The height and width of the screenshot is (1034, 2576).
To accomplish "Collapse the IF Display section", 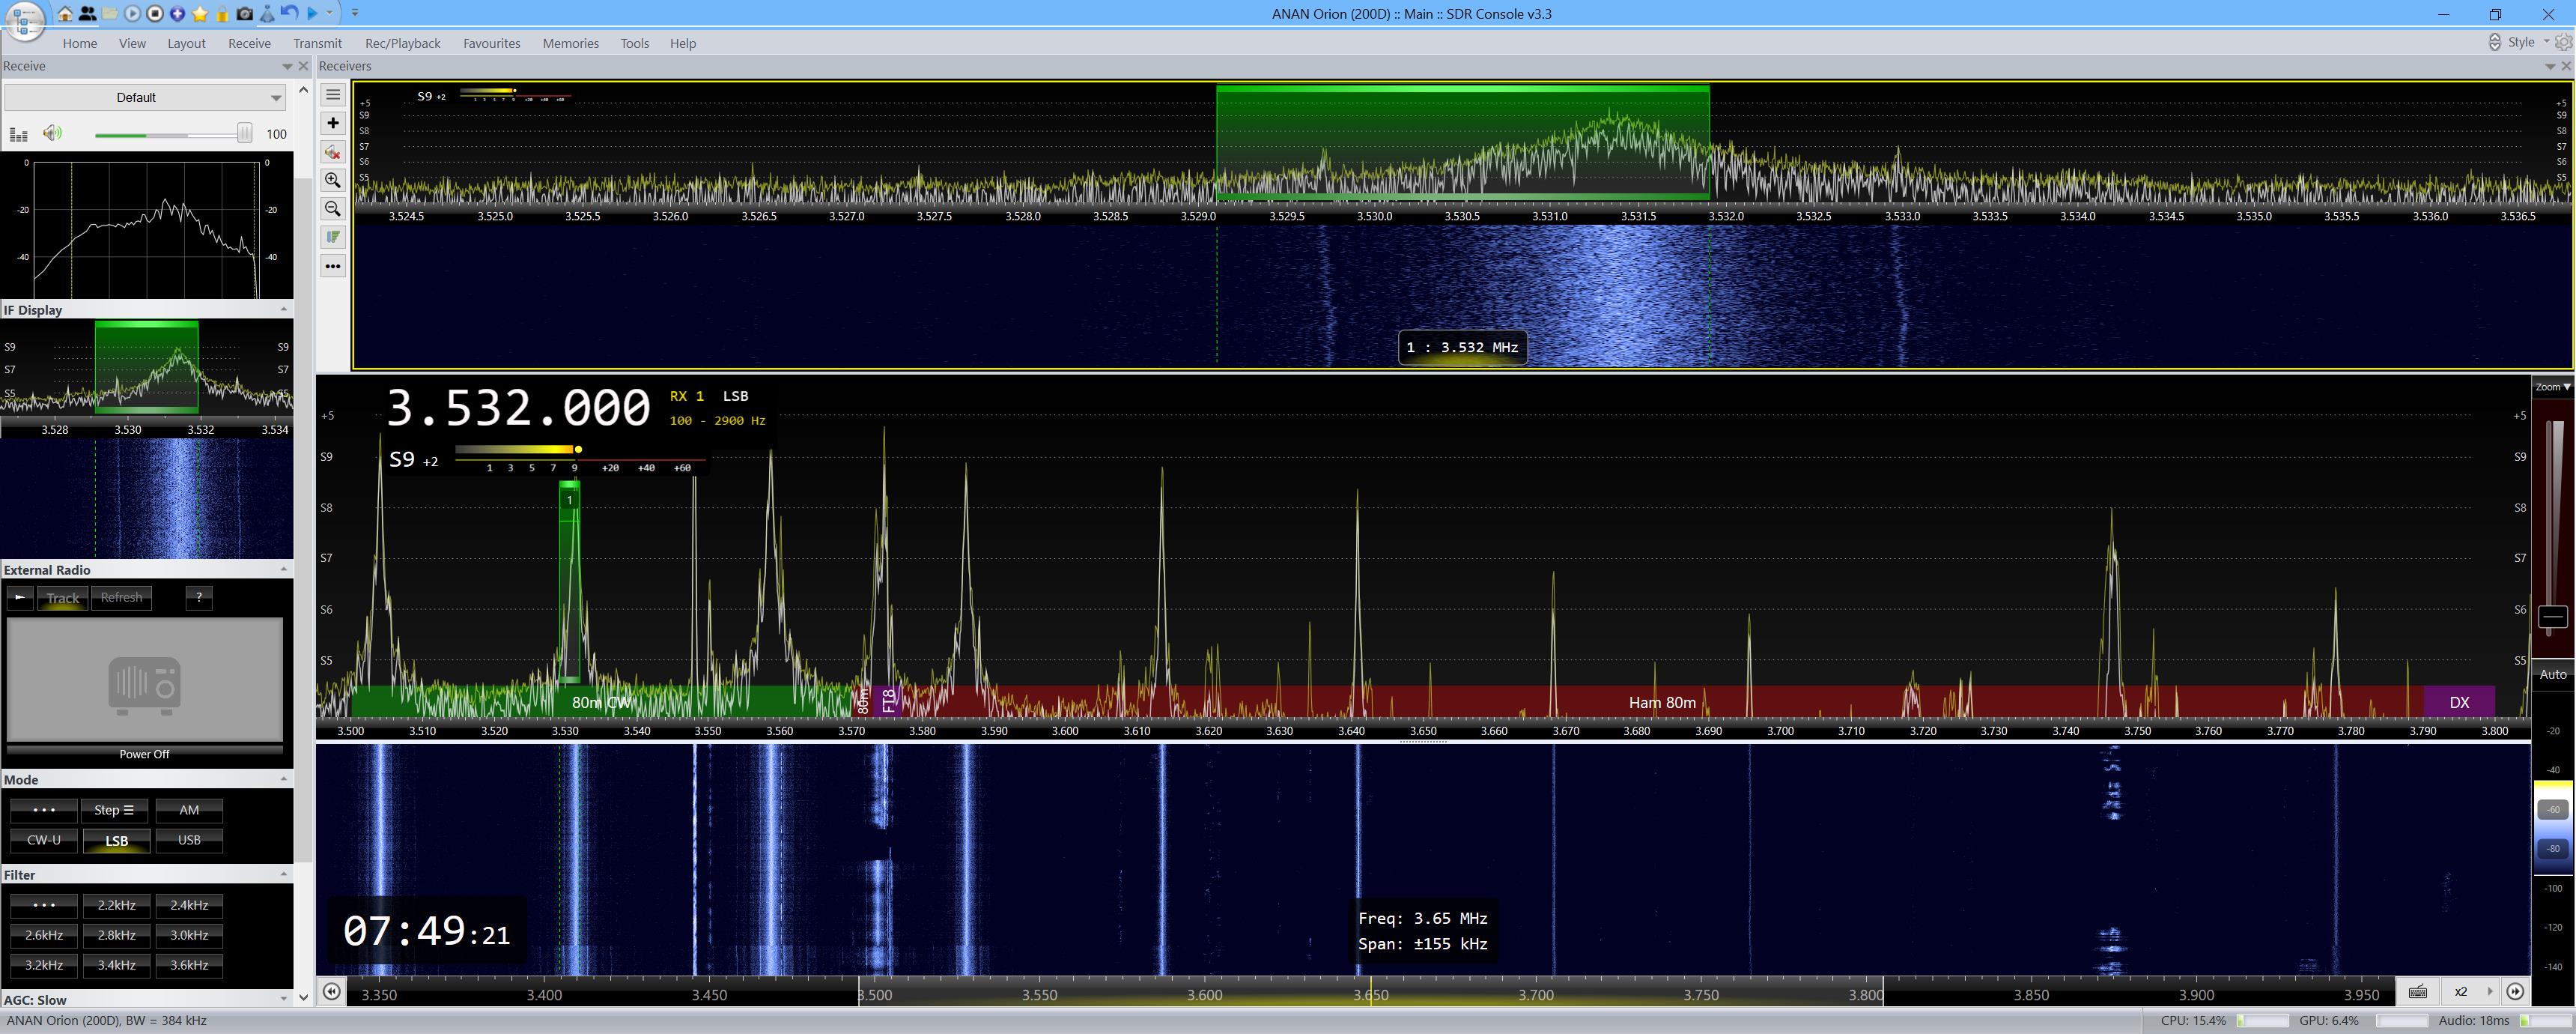I will [284, 309].
